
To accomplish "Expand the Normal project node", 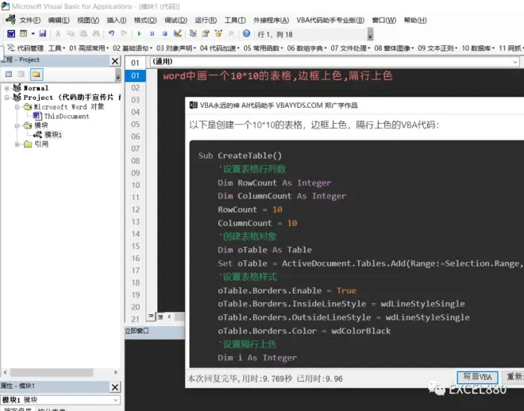I will [7, 88].
